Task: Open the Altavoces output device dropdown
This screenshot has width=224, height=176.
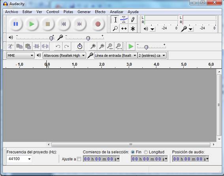Action: click(x=64, y=55)
